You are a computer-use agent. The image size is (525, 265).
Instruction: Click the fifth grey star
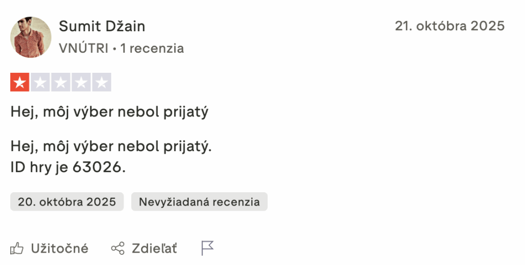102,82
